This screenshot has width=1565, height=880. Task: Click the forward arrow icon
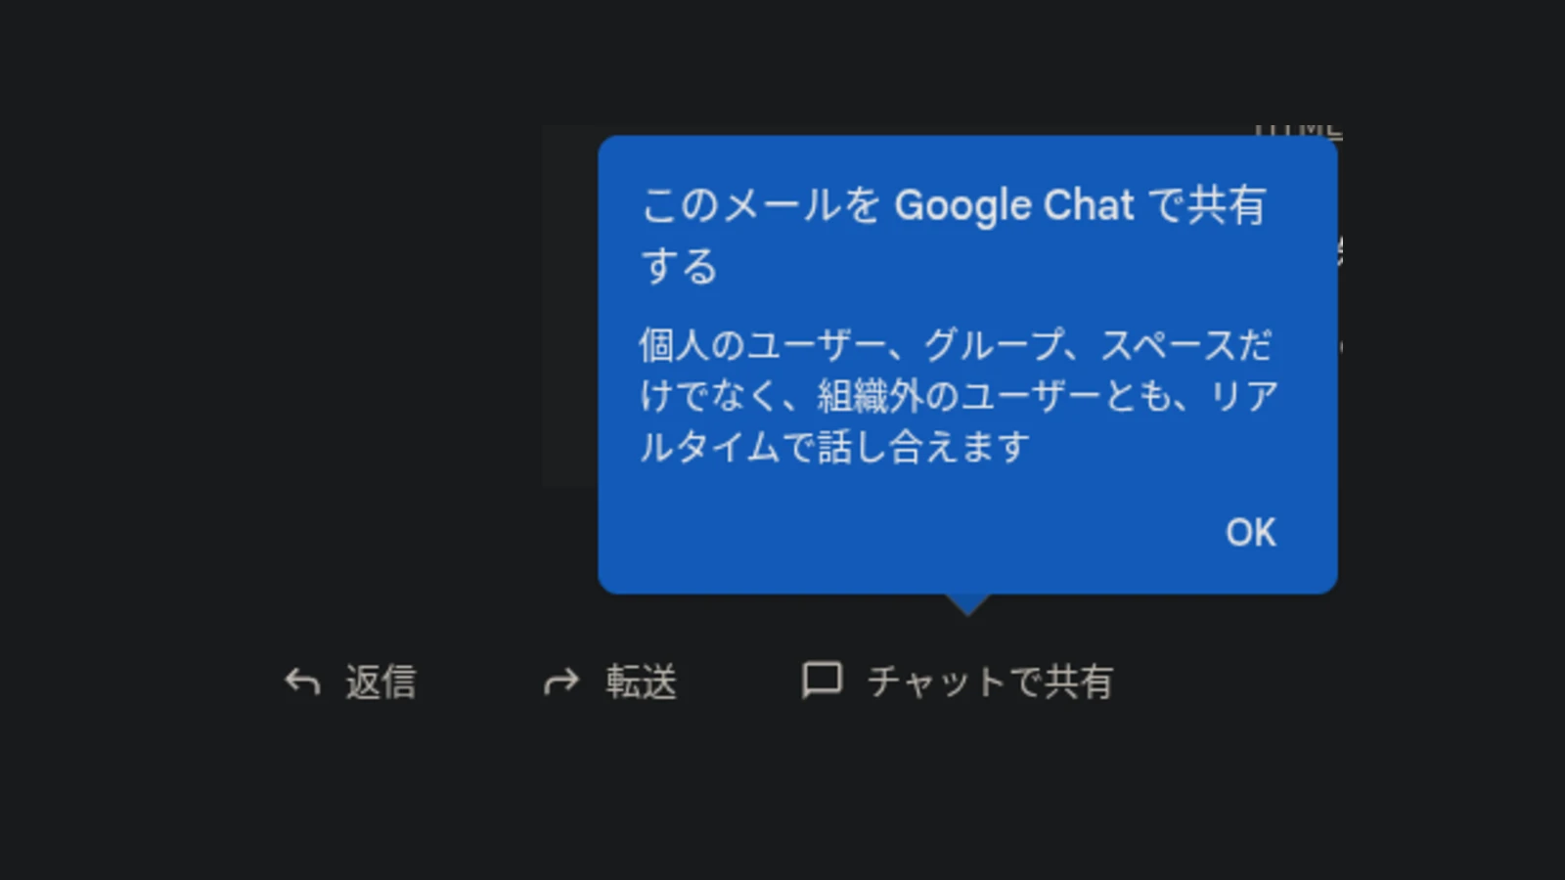pos(561,682)
